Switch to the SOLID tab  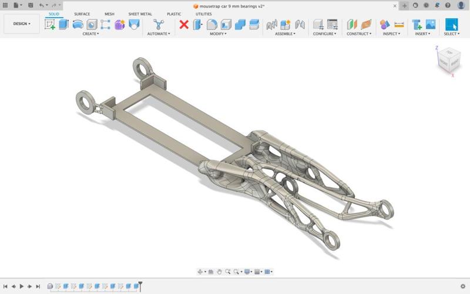[x=54, y=14]
